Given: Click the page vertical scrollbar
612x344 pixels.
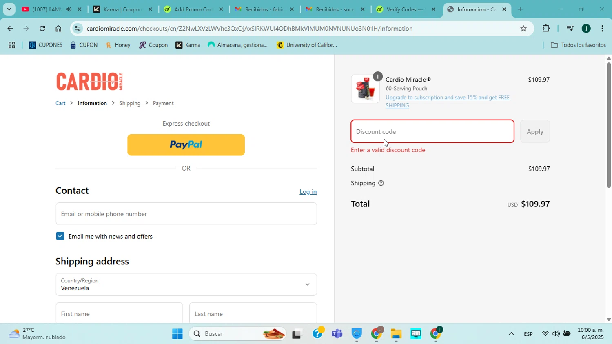Looking at the screenshot, I should click(x=608, y=125).
